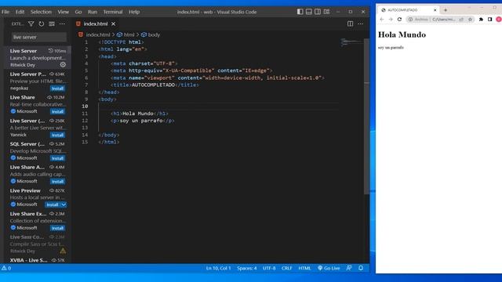Viewport: 502px width, 282px height.
Task: Toggle secondary sidebar layout icon
Action: (318, 12)
